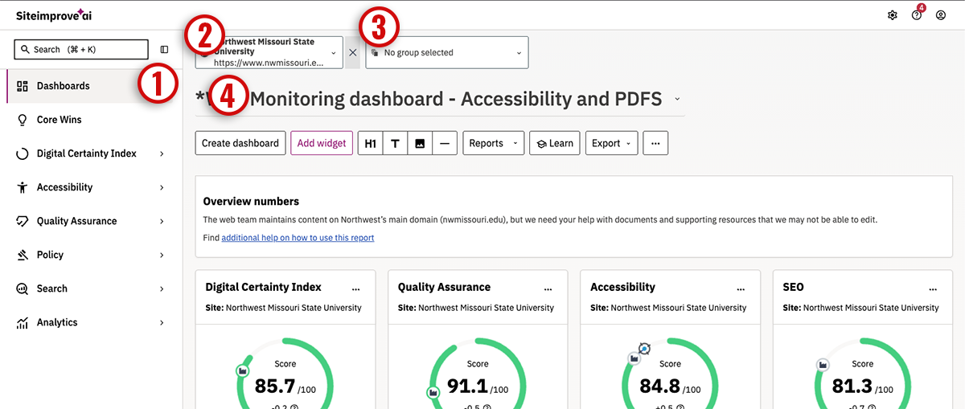Click the 85.7 Digital Certainty score gauge
Image resolution: width=965 pixels, height=409 pixels.
285,386
